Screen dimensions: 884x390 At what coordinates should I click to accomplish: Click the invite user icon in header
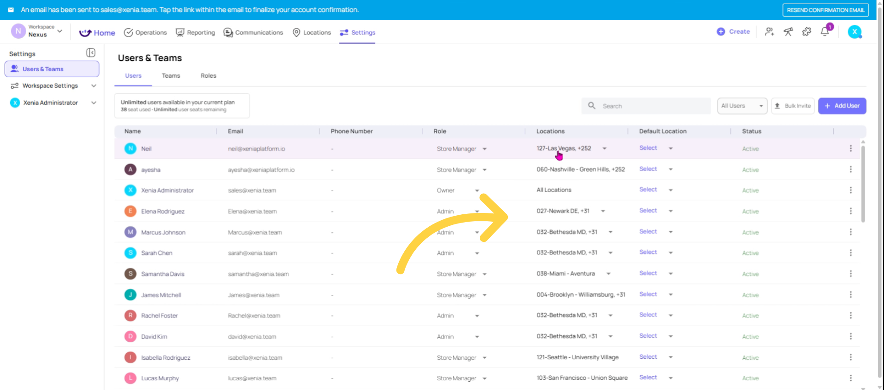(x=769, y=32)
